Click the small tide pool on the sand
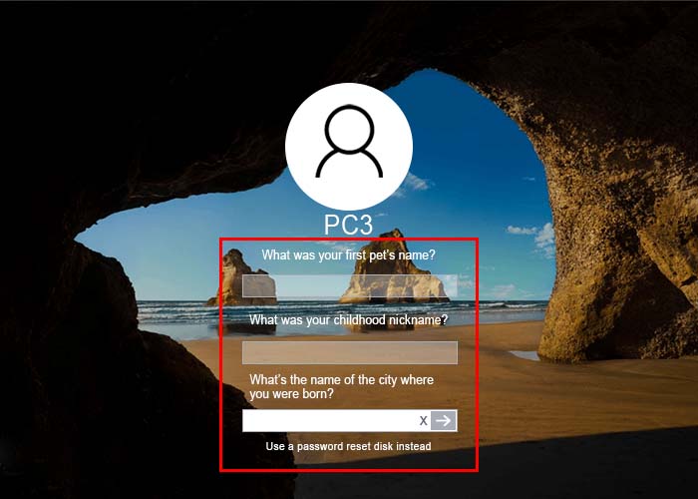Viewport: 698px width, 499px height. tap(525, 355)
